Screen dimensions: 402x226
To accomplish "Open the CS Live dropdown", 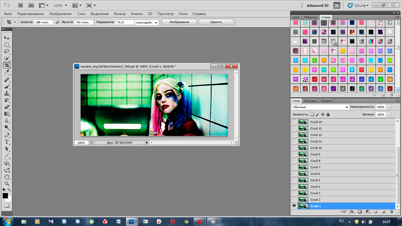I will [358, 5].
